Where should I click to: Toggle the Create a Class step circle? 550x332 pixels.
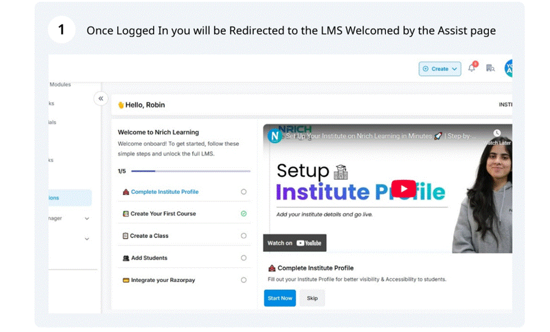[243, 236]
